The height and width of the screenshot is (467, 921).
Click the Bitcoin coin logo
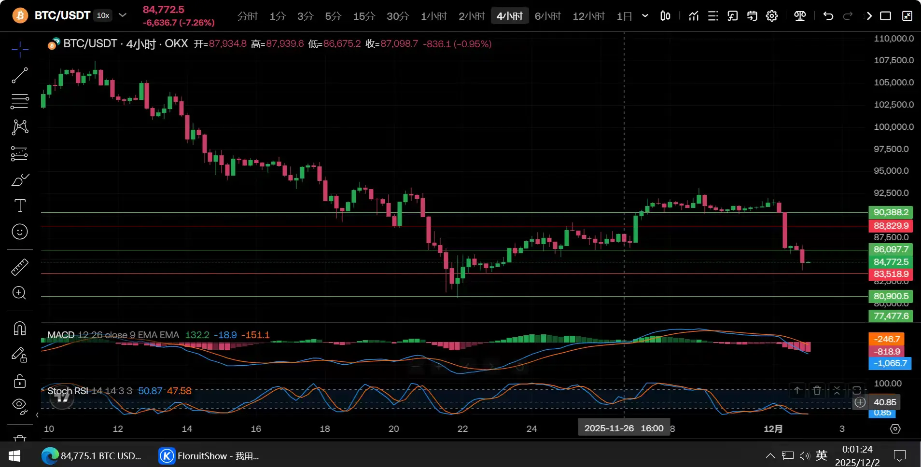click(x=20, y=15)
